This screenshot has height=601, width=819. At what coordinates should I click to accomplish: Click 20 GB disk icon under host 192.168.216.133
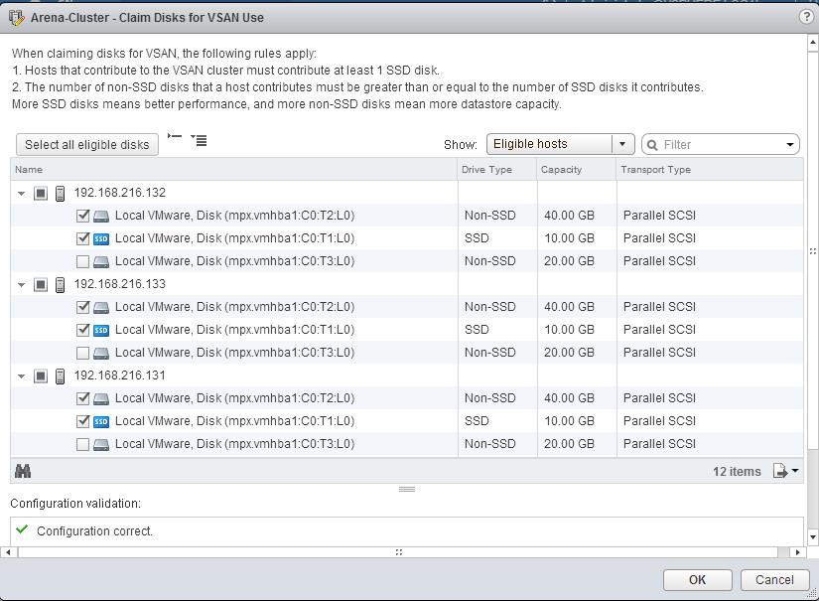(101, 354)
